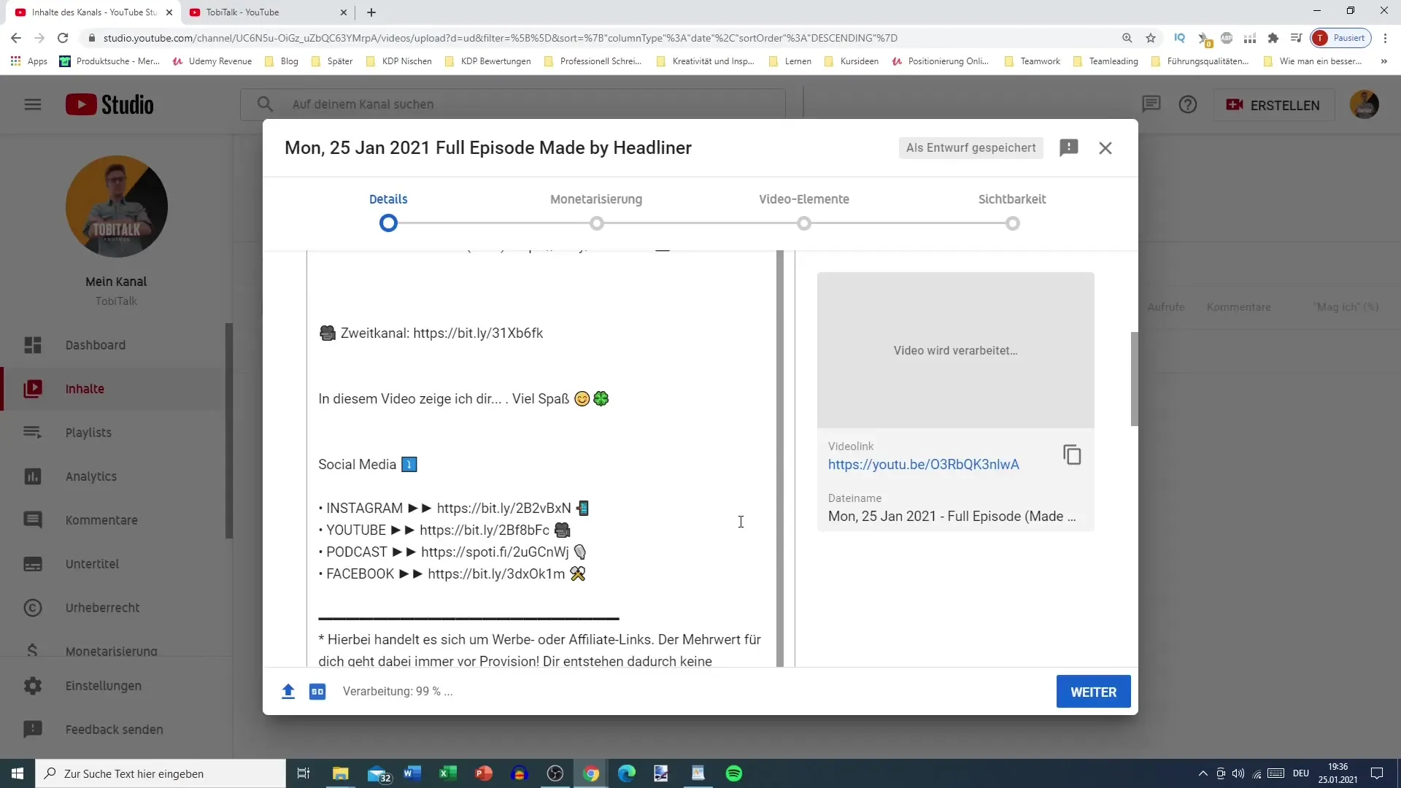Click the SD processing status icon

pyautogui.click(x=317, y=691)
